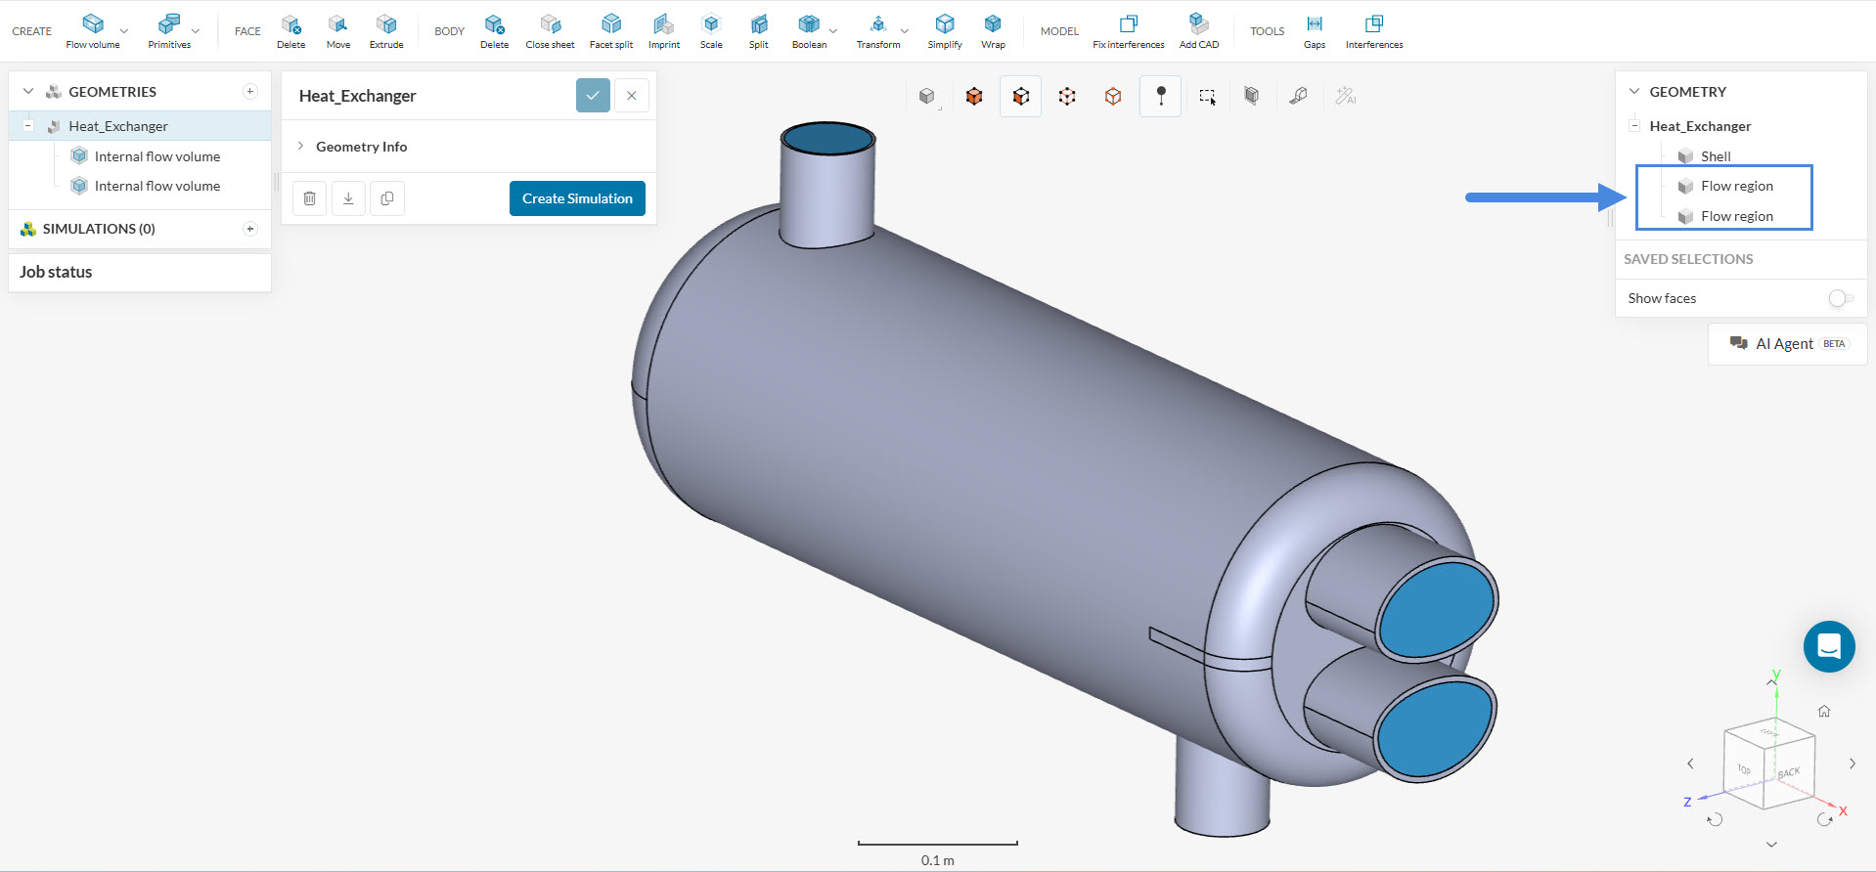Click the Close sheet tool
Image resolution: width=1876 pixels, height=872 pixels.
click(550, 24)
